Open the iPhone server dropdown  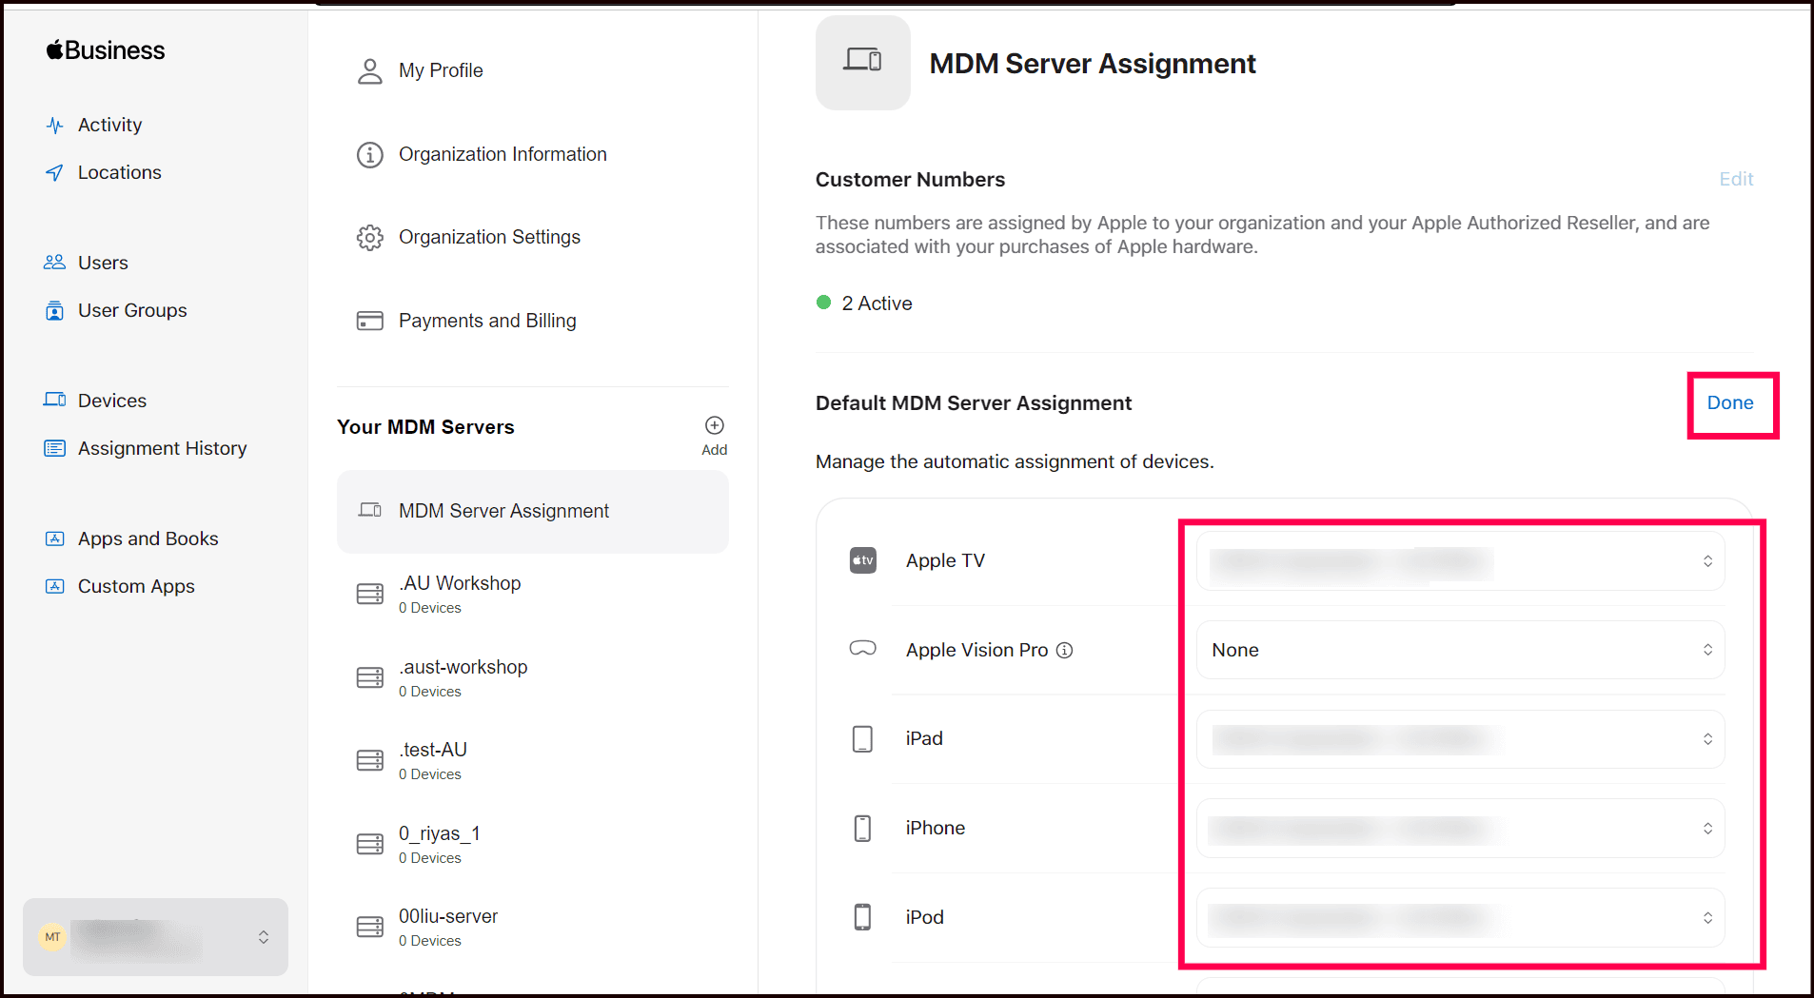click(x=1460, y=829)
